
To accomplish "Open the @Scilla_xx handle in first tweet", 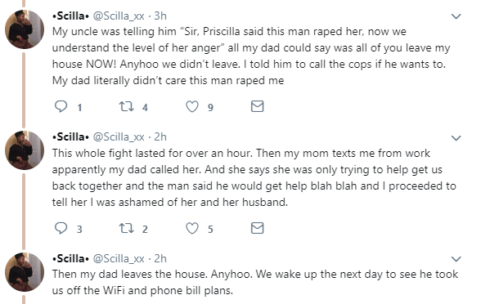I will [x=119, y=16].
